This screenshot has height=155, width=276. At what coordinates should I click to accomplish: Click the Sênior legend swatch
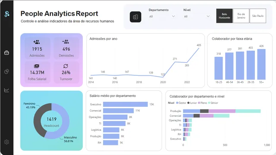click(209, 103)
